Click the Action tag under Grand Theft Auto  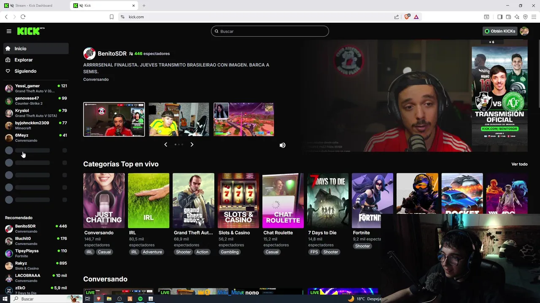pyautogui.click(x=202, y=252)
